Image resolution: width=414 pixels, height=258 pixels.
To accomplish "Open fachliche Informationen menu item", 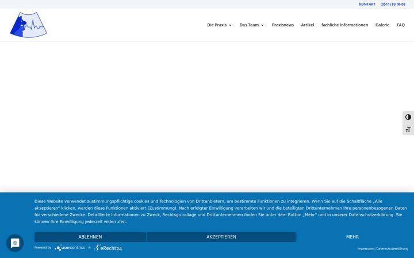I will point(344,25).
